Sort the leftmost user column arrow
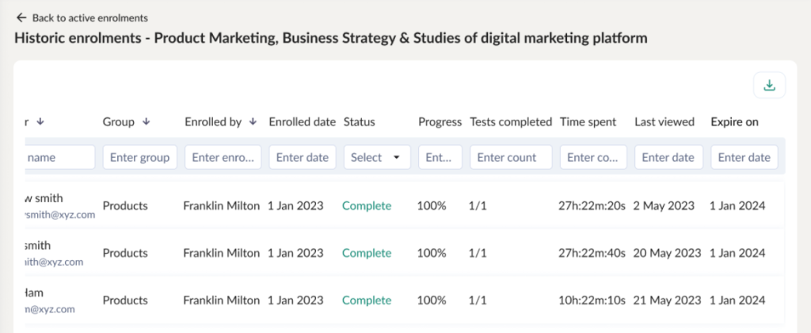The width and height of the screenshot is (811, 333). point(40,122)
